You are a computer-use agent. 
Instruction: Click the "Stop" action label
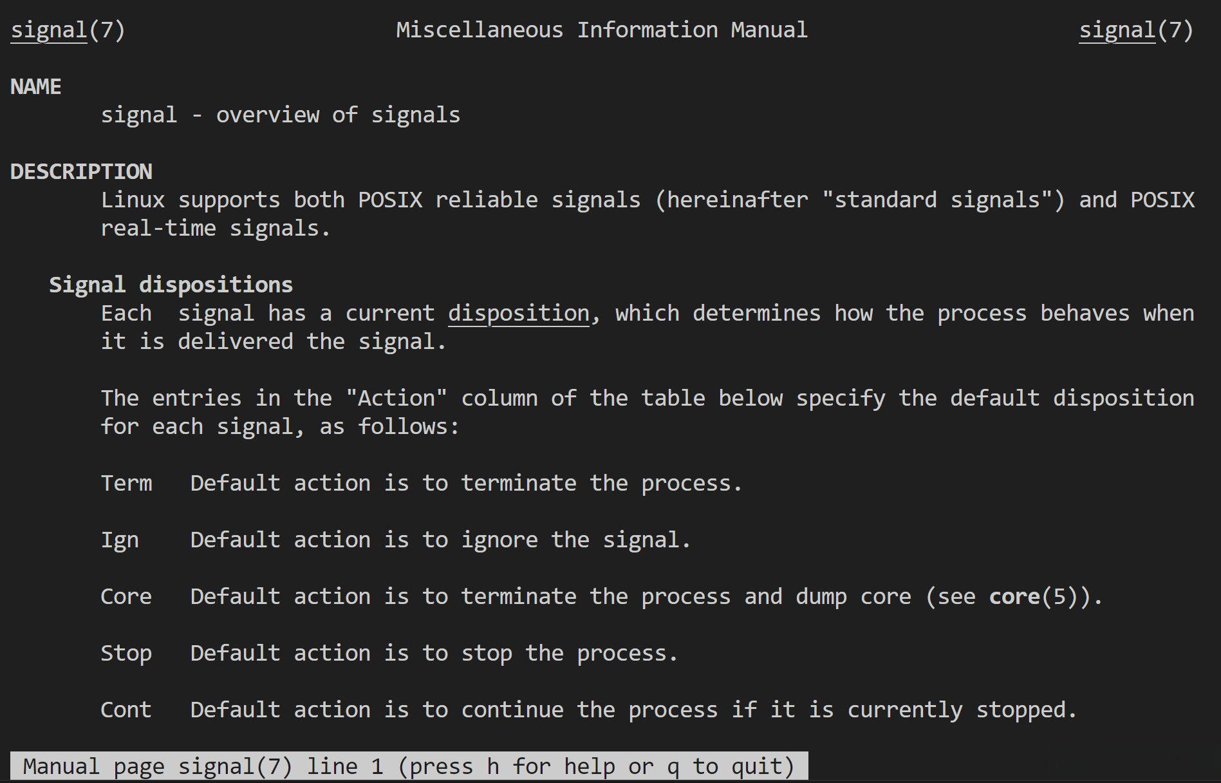[x=126, y=654]
